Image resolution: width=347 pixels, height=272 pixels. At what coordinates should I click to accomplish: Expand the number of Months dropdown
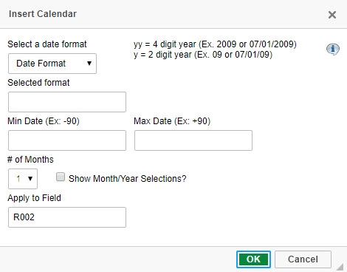pos(23,179)
